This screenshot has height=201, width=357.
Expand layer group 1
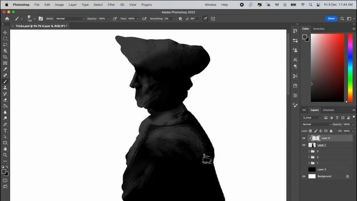click(x=309, y=163)
